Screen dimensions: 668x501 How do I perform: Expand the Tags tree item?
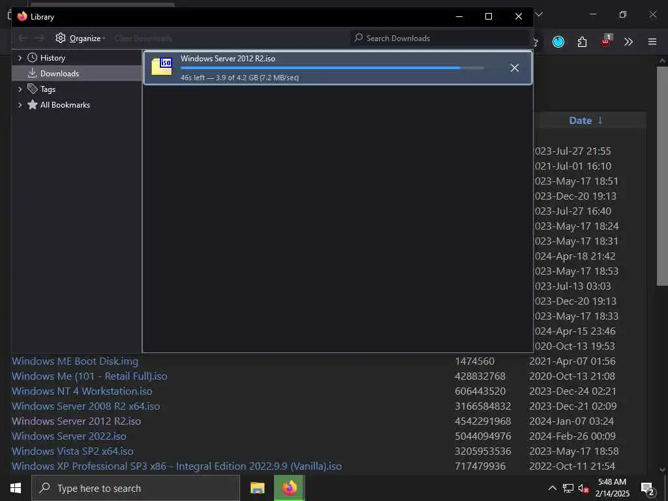20,89
